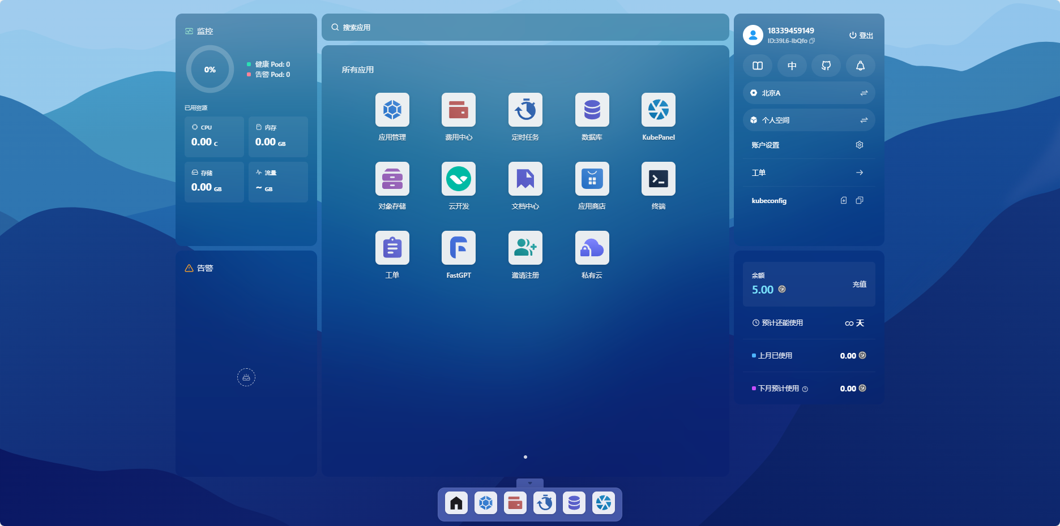This screenshot has width=1060, height=526.
Task: Download the kubeconfig file icon
Action: [x=844, y=200]
